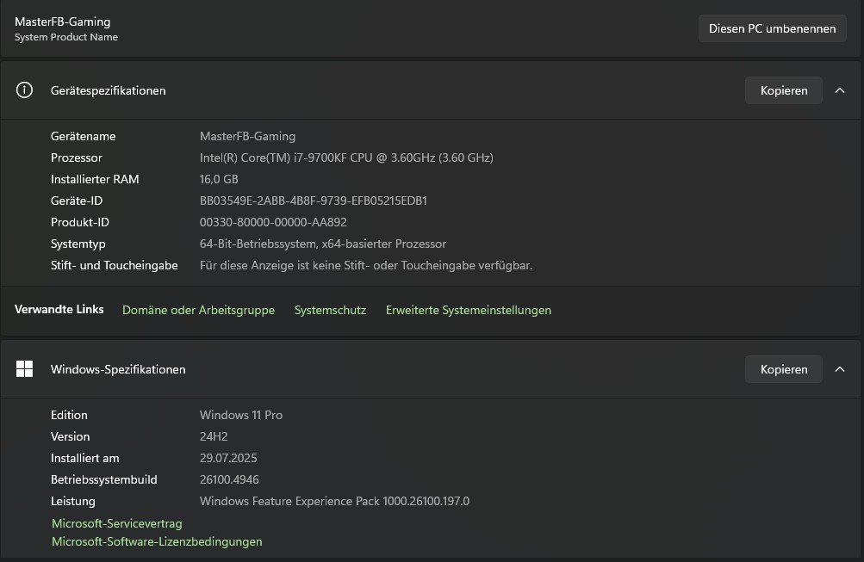Click the Verwandte Links label
Screen dimensions: 864x562
[x=59, y=309]
